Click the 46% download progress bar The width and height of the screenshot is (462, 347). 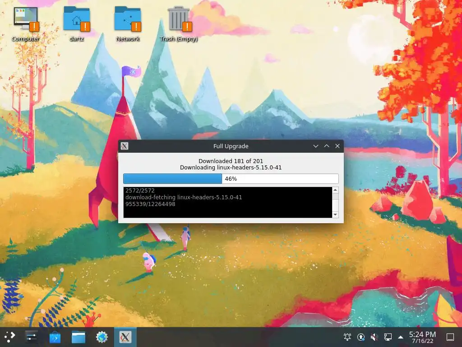(231, 178)
